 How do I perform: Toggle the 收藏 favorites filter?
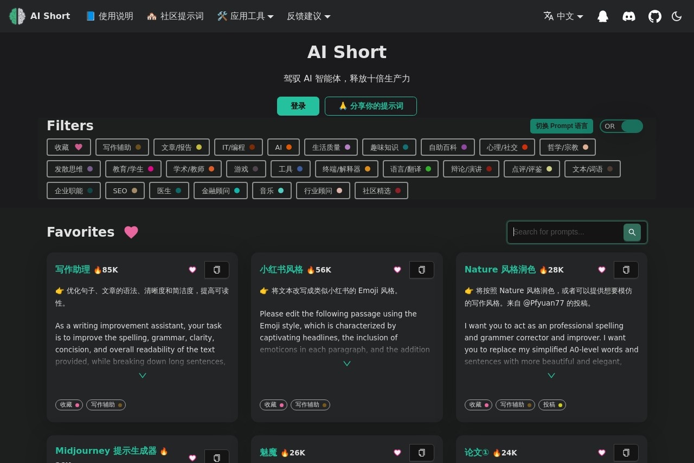click(69, 147)
